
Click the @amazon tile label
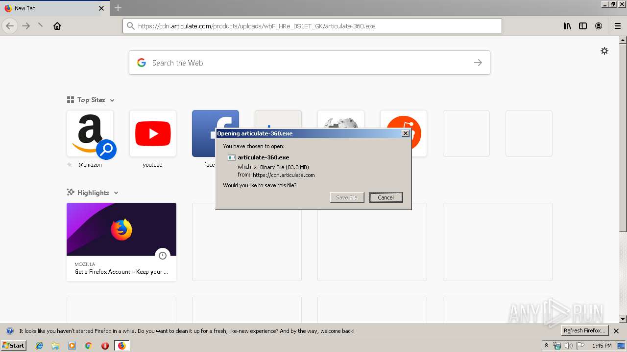pyautogui.click(x=90, y=165)
